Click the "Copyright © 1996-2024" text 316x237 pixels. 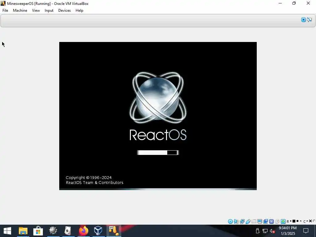click(89, 177)
